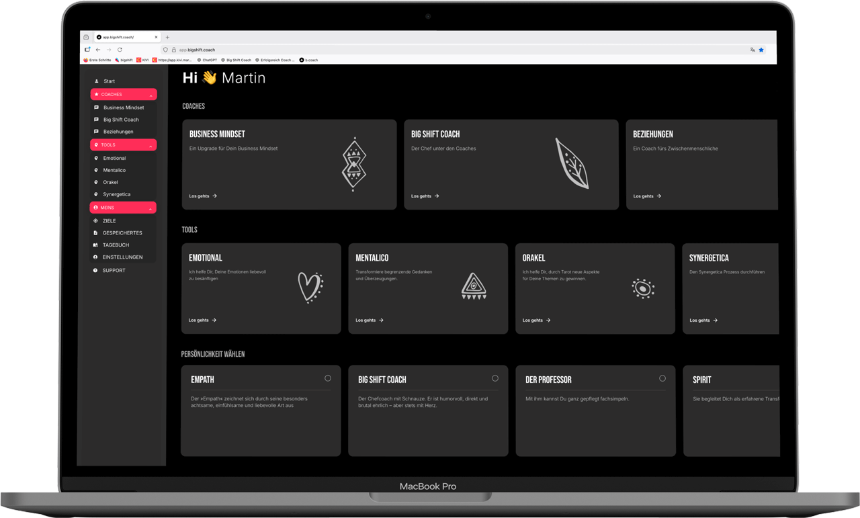The height and width of the screenshot is (518, 860).
Task: Choose the Big Shift Coach personality radio
Action: 495,378
